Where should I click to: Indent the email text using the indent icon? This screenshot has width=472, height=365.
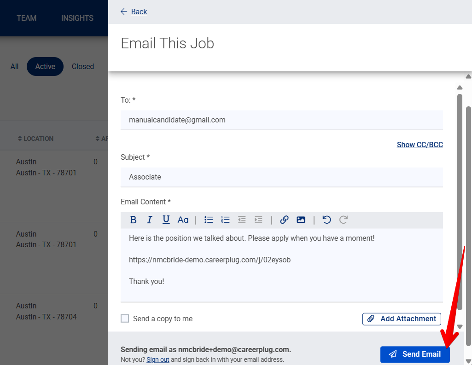click(x=258, y=220)
